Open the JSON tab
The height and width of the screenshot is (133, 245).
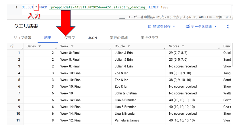(92, 38)
